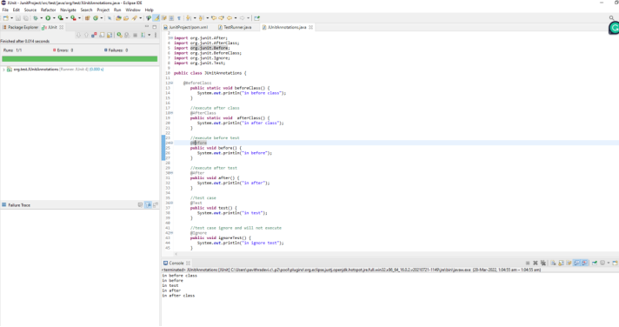
Task: Toggle Console Word Wrap icon
Action: tap(569, 263)
